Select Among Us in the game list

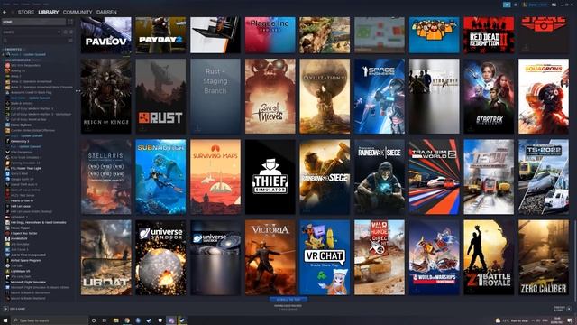tap(18, 70)
